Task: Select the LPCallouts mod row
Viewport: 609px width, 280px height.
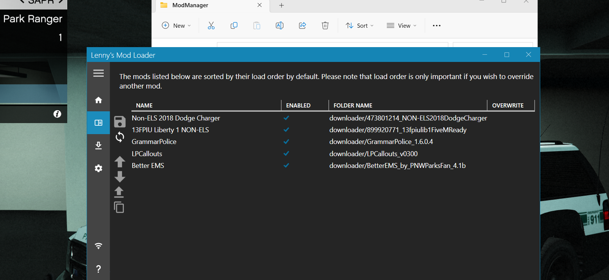Action: pos(147,154)
